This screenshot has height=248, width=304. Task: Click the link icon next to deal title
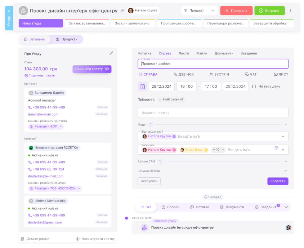[x=122, y=11]
